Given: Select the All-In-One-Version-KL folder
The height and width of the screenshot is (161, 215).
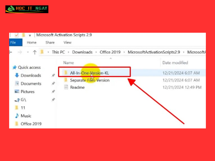Looking at the screenshot, I should 89,73.
